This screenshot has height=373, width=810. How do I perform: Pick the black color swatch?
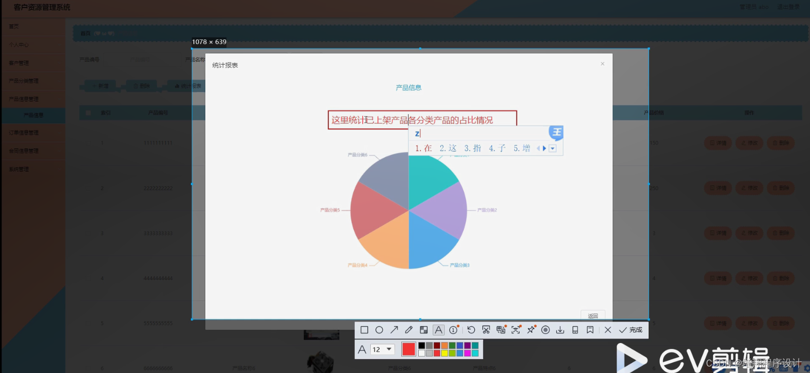pos(422,345)
